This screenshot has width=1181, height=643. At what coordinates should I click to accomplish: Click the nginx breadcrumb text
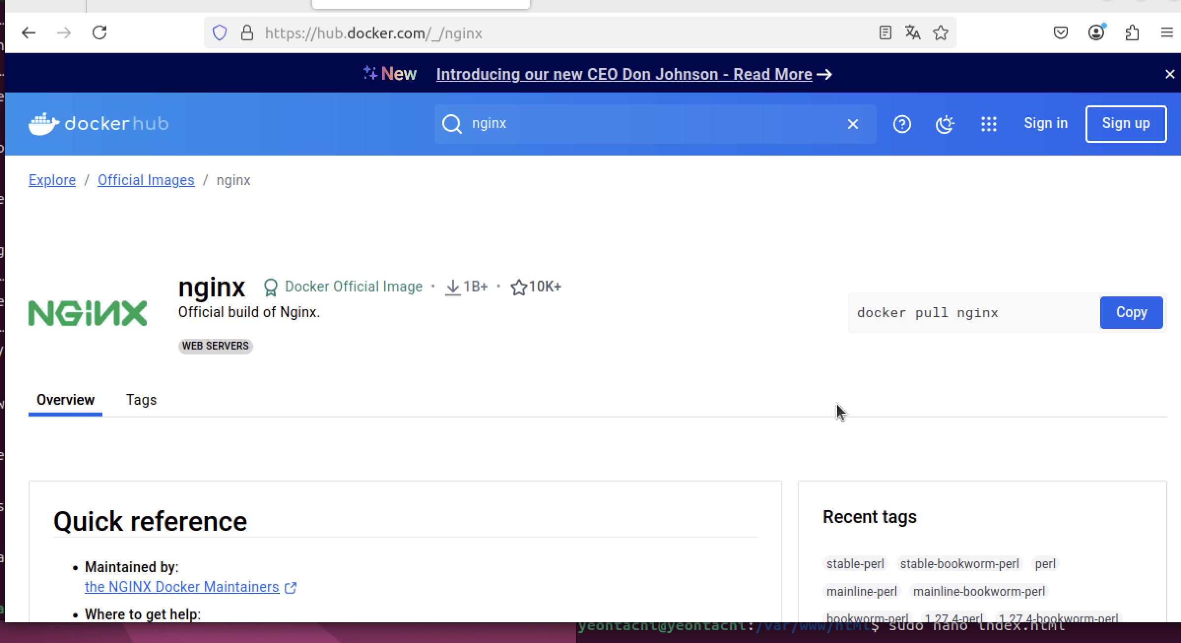tap(233, 180)
